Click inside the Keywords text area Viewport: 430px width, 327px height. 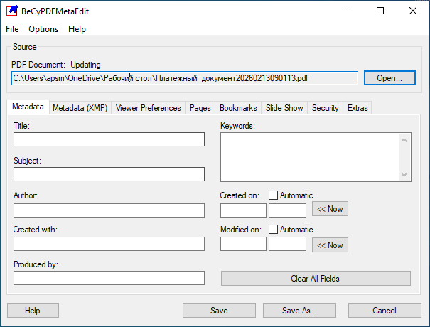click(x=310, y=157)
